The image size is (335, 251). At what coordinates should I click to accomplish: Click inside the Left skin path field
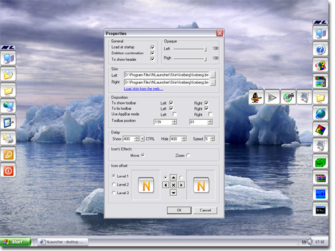tap(167, 75)
